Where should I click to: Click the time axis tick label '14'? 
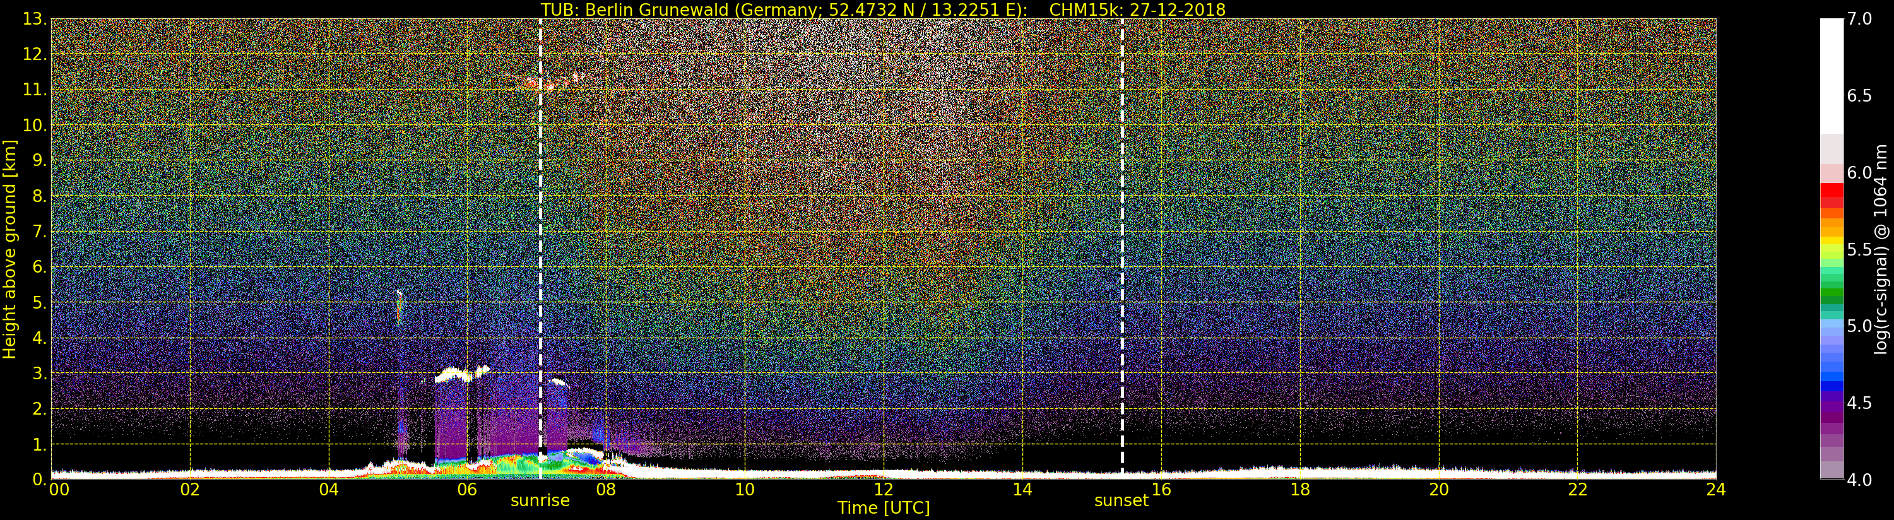(1022, 489)
